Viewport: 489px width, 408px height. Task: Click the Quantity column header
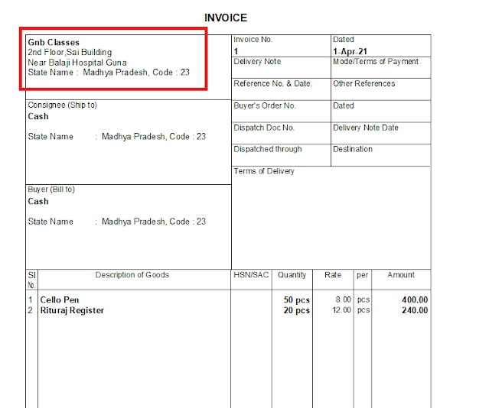click(x=292, y=275)
